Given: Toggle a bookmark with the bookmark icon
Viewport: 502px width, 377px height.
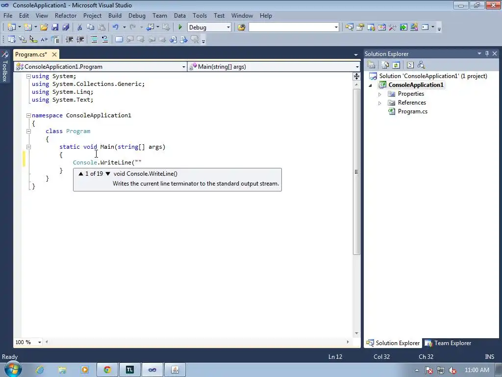Looking at the screenshot, I should tap(119, 39).
